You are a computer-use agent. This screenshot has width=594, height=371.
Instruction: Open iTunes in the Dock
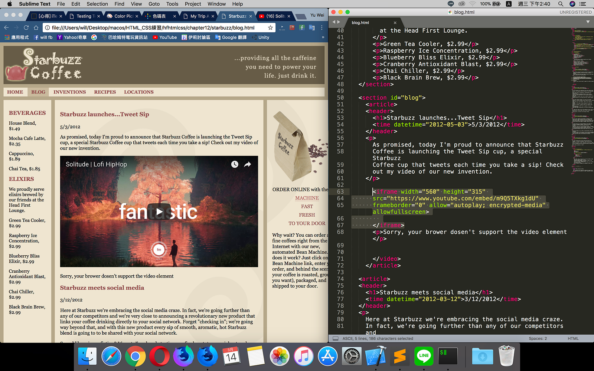point(304,357)
